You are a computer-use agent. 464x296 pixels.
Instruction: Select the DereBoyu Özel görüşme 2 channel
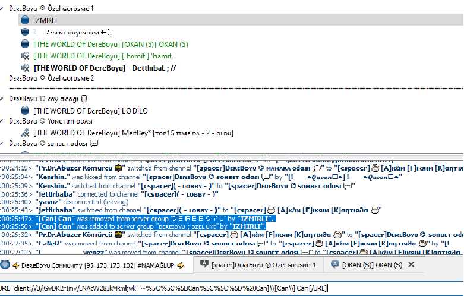tap(52, 78)
